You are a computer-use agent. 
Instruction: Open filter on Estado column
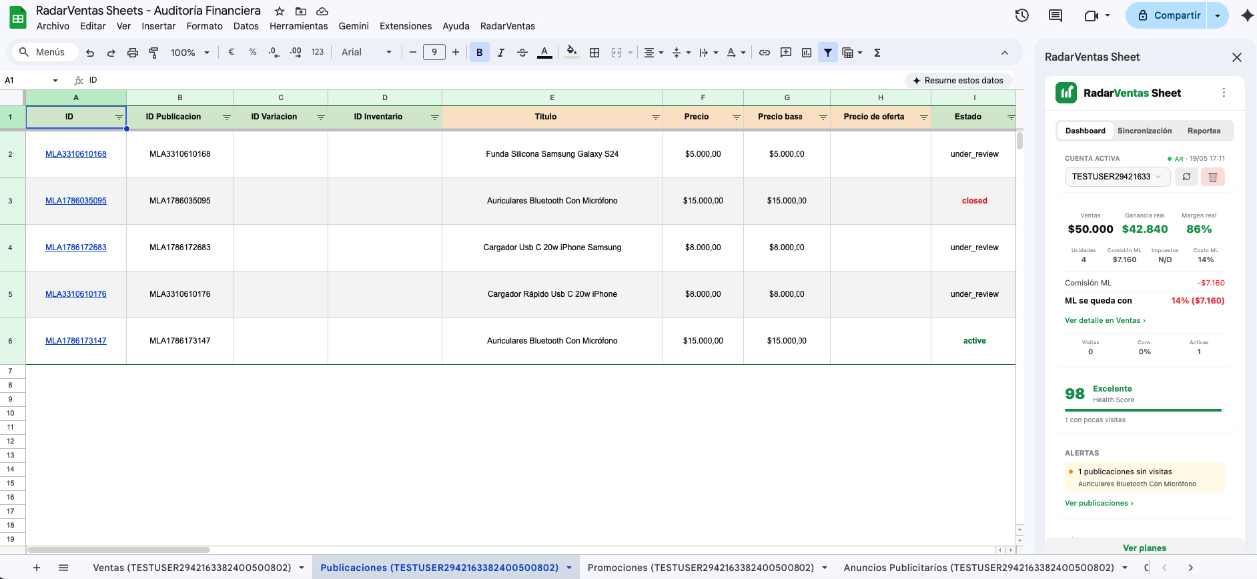pos(1011,117)
